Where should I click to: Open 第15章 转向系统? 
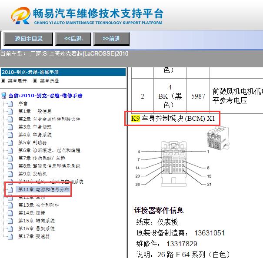[37, 221]
